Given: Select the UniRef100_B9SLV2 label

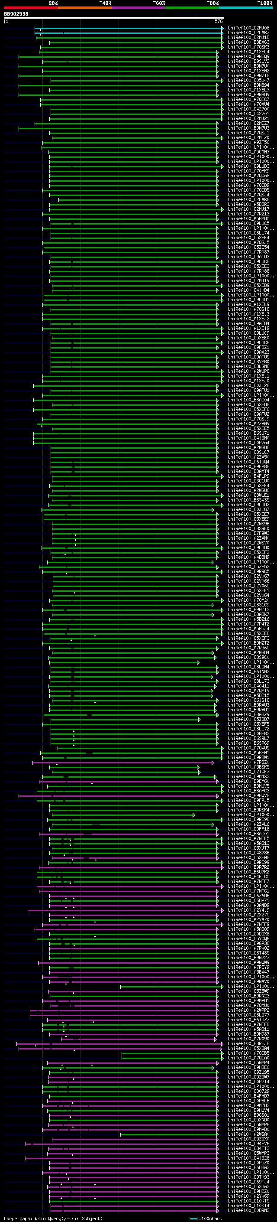Looking at the screenshot, I should [248, 61].
